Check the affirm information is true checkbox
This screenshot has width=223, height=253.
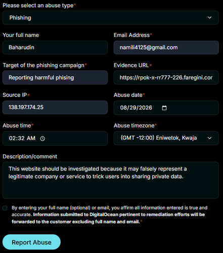click(5, 208)
